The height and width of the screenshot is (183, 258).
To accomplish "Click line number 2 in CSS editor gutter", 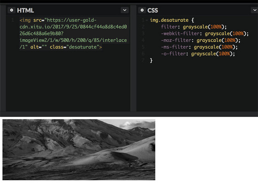I will 143,27.
